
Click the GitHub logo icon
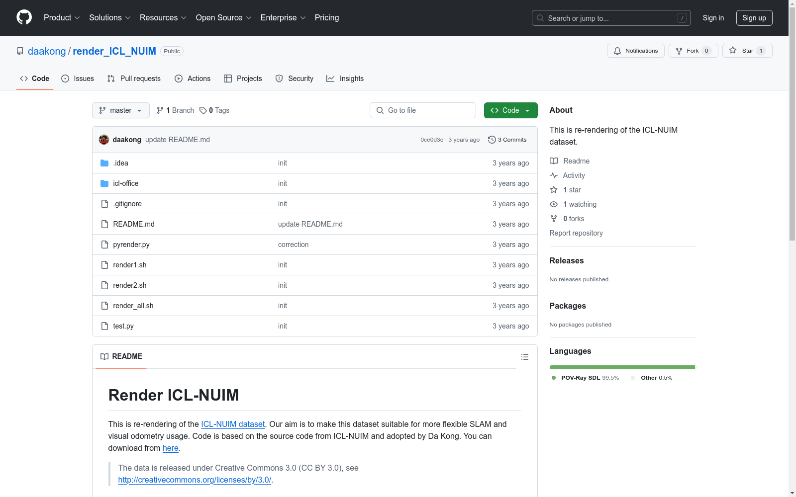pyautogui.click(x=24, y=17)
